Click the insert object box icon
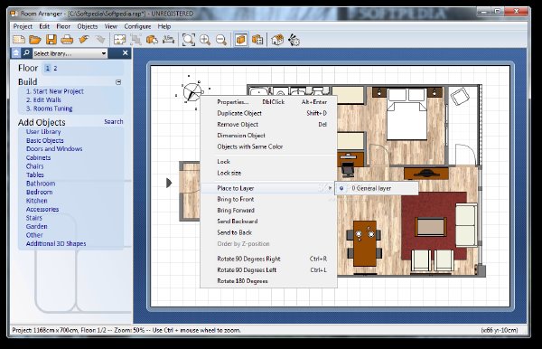This screenshot has height=349, width=542. pos(152,40)
